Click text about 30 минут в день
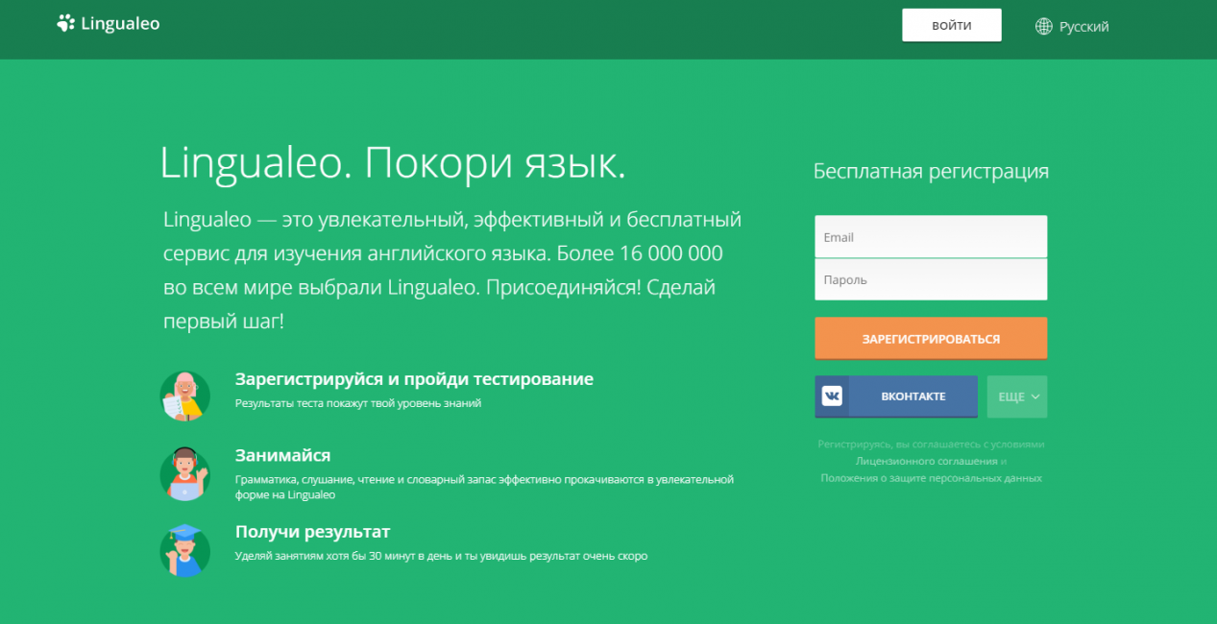1217x624 pixels. click(x=441, y=556)
